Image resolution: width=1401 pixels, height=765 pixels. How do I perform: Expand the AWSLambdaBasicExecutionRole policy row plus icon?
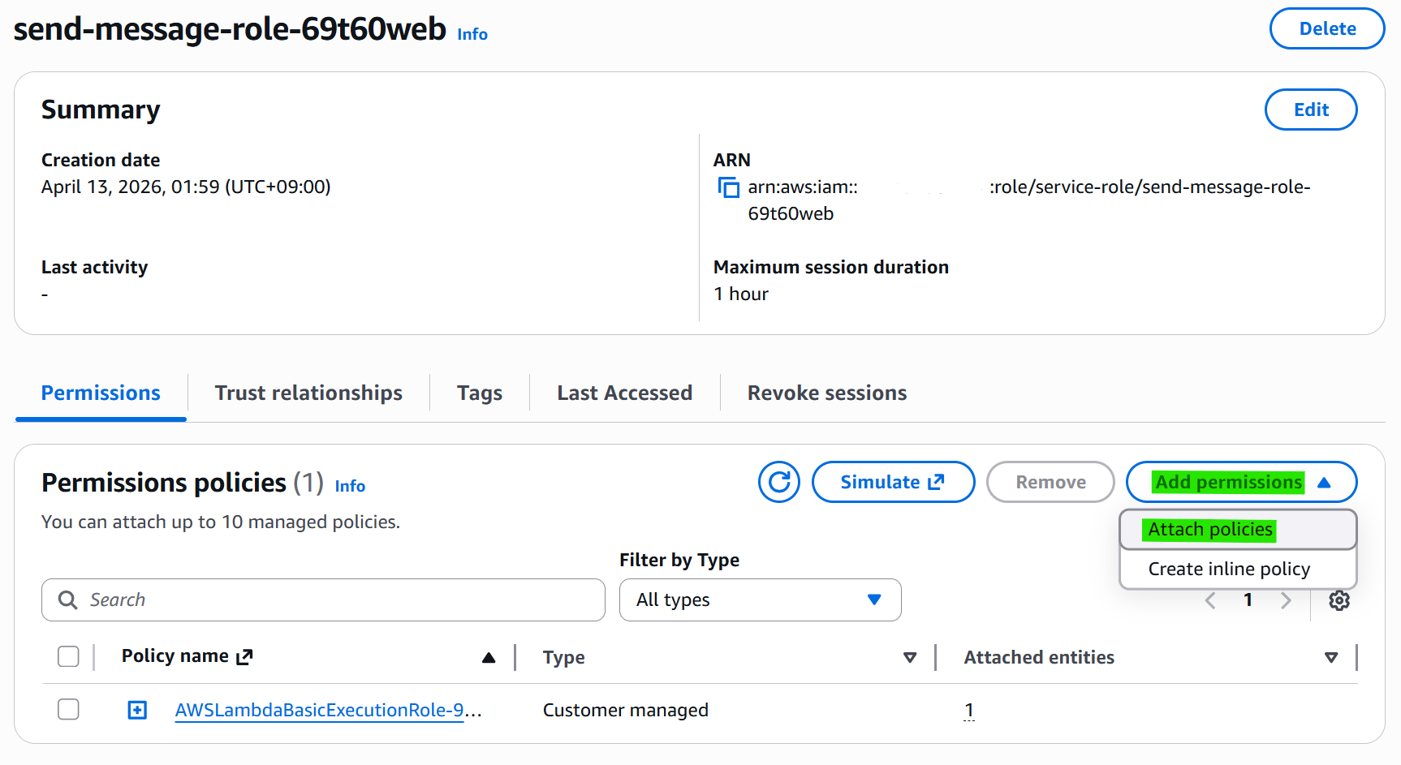[138, 711]
